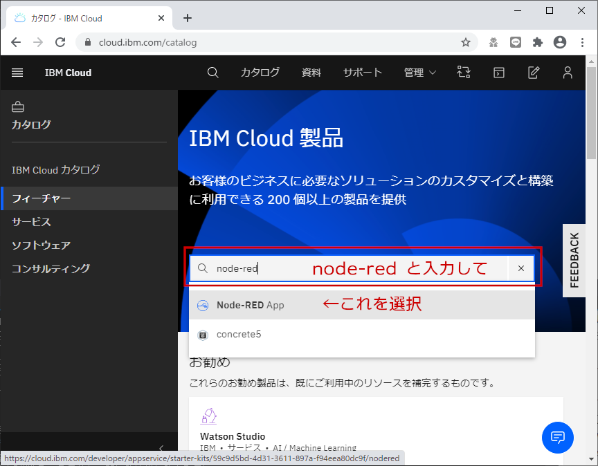
Task: Open the FEEDBACK side tab
Action: tap(574, 260)
